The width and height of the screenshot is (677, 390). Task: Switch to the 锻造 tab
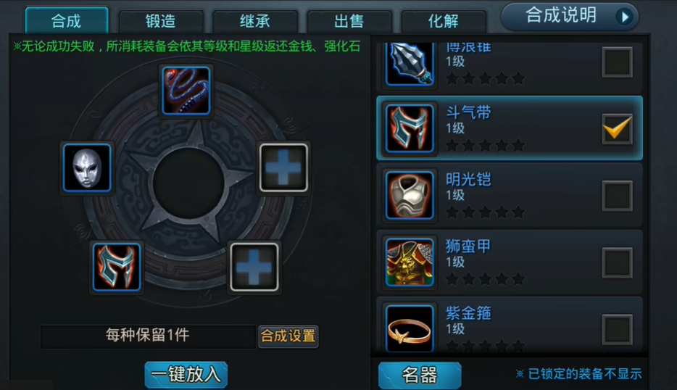click(161, 21)
